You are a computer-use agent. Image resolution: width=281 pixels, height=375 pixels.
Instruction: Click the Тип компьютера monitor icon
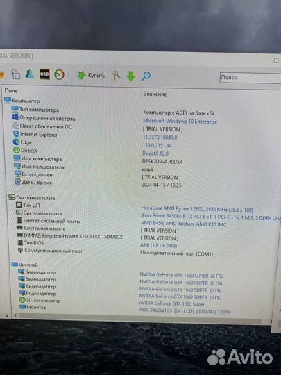pos(15,109)
